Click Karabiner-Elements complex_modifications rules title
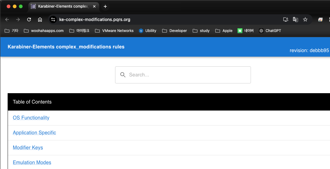The image size is (330, 169). tap(66, 47)
